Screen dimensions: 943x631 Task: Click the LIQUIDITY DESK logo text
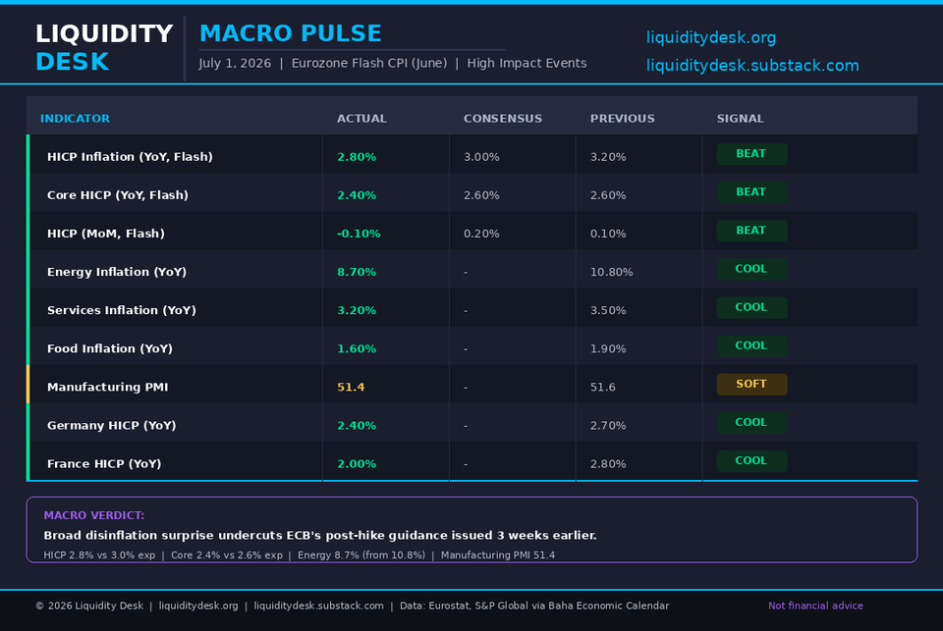coord(104,47)
